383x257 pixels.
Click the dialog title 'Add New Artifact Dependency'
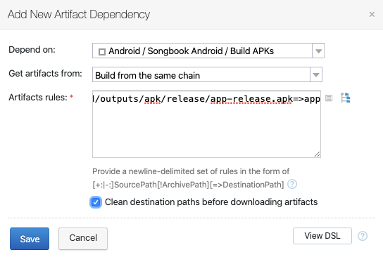[x=79, y=14]
